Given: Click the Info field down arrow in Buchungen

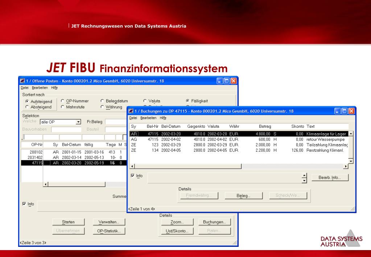Looking at the screenshot, I should pyautogui.click(x=304, y=181).
